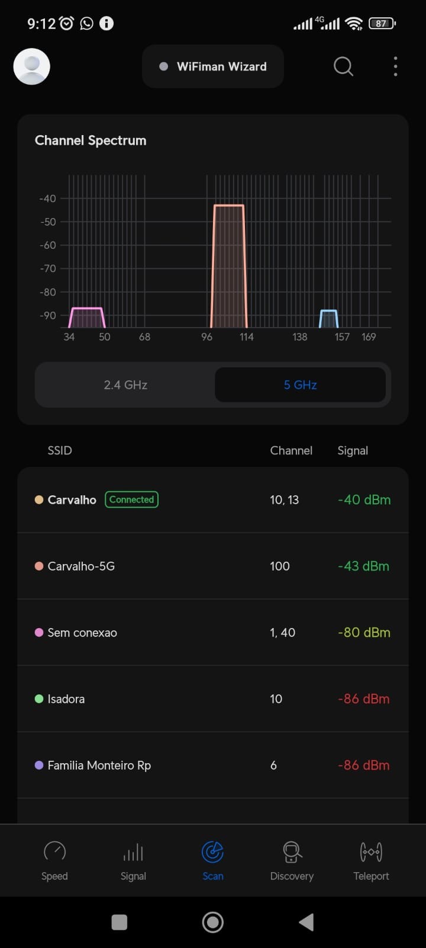
Task: Switch spectrum to 2.4 GHz band
Action: click(125, 385)
